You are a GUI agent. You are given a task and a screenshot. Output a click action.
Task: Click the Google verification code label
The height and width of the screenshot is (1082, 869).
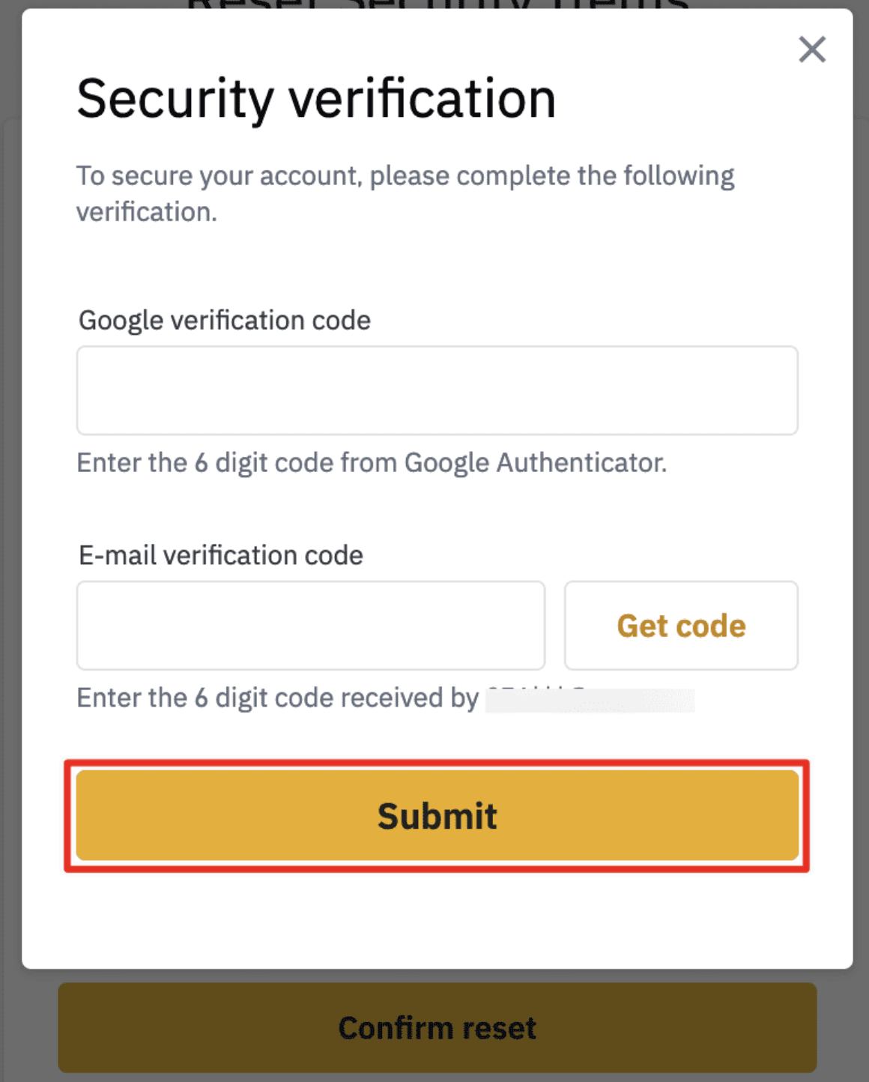[x=225, y=320]
